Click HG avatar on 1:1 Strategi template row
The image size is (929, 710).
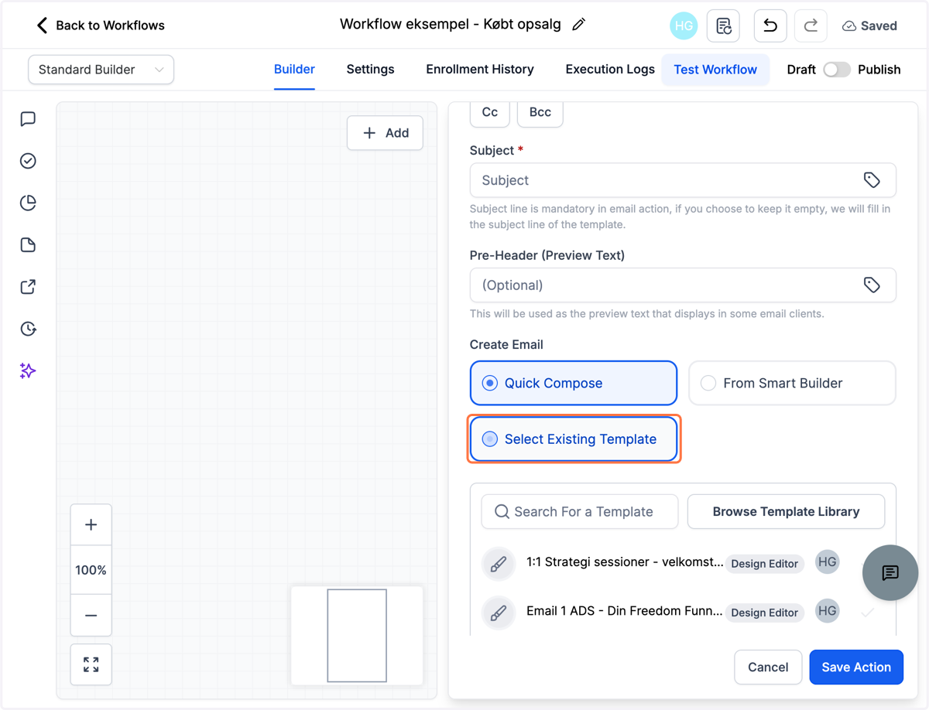(828, 562)
